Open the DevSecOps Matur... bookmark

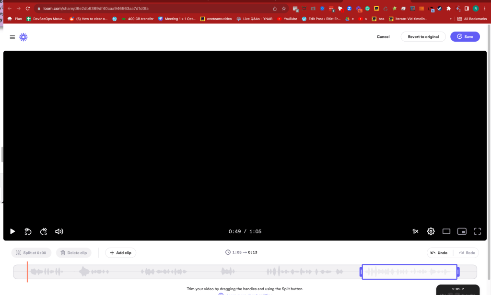(x=46, y=19)
